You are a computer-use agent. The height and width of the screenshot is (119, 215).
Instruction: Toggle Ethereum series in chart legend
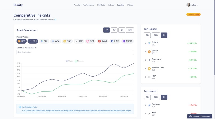79,61
